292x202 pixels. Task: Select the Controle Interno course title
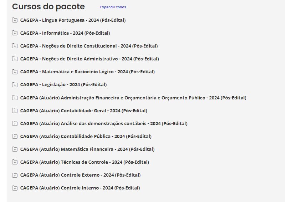tap(80, 188)
